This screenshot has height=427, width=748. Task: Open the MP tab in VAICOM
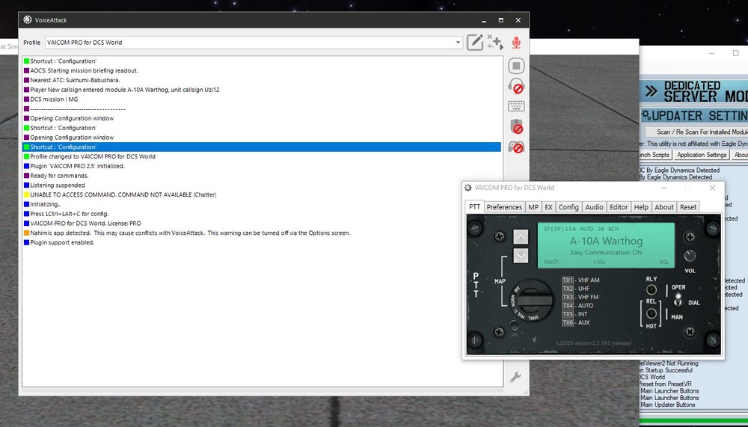click(533, 207)
